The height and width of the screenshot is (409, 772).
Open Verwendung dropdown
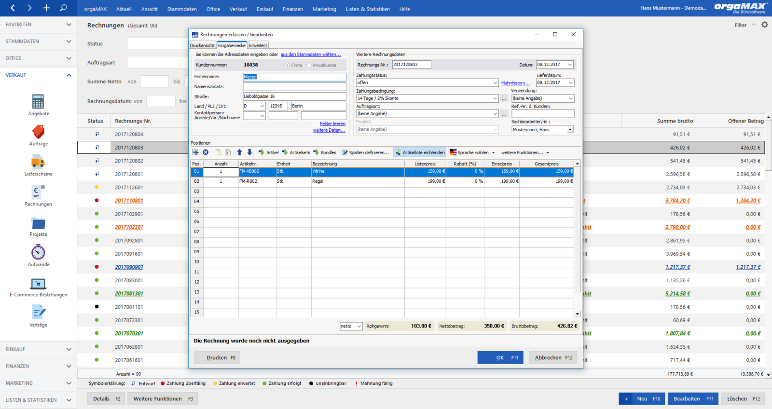pyautogui.click(x=571, y=98)
